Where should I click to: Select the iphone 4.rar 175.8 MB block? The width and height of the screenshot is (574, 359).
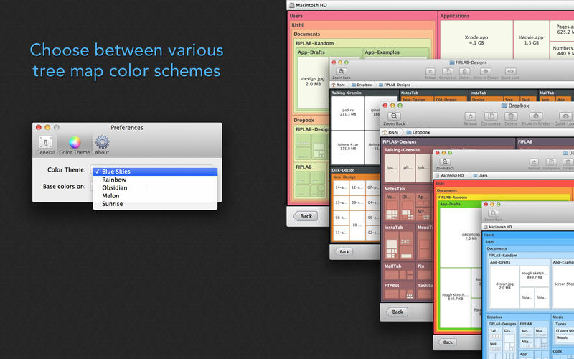(x=348, y=146)
